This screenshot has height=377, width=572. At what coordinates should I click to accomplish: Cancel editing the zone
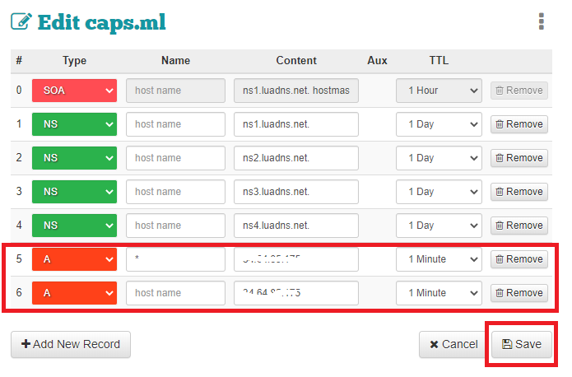pyautogui.click(x=451, y=344)
